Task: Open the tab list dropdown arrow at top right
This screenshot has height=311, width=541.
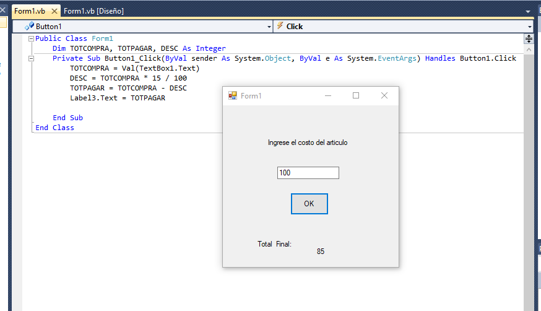Action: point(528,11)
